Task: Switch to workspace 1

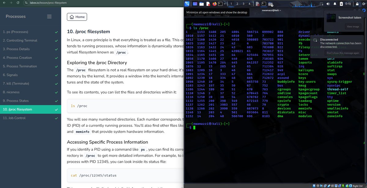Action: coord(231,4)
